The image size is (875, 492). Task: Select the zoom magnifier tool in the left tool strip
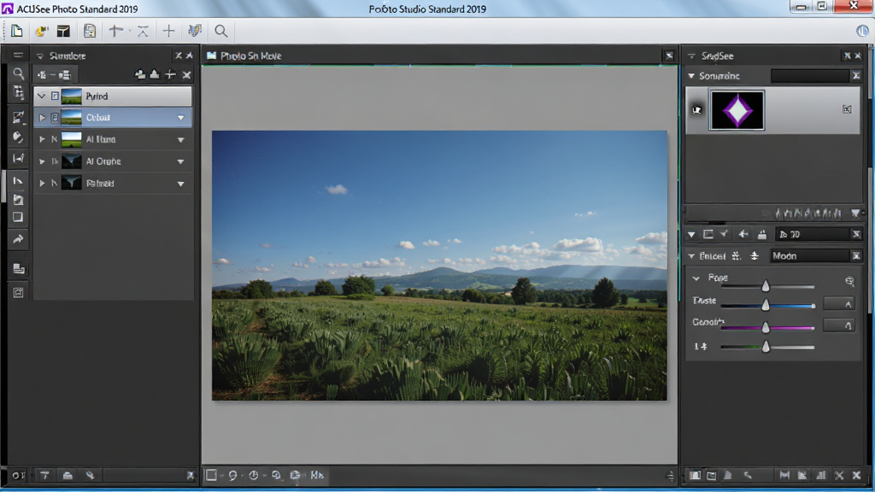19,73
